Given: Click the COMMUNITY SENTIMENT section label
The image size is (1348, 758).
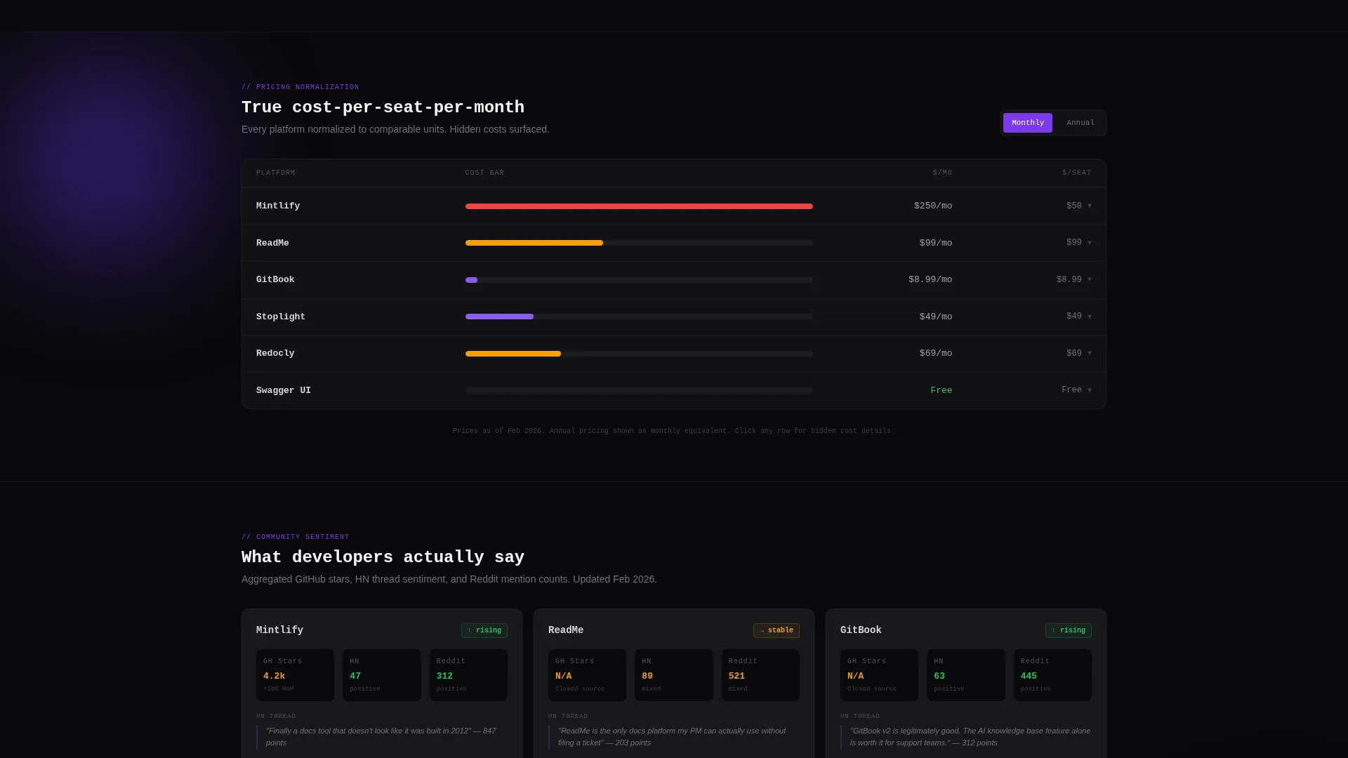Looking at the screenshot, I should (296, 537).
